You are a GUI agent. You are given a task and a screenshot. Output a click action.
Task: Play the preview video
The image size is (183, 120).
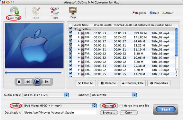click(x=37, y=81)
